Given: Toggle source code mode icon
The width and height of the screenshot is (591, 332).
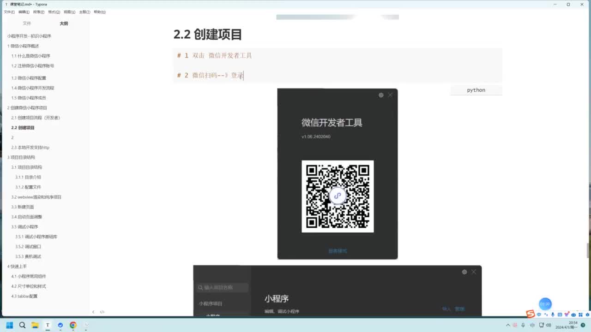Looking at the screenshot, I should coord(102,312).
